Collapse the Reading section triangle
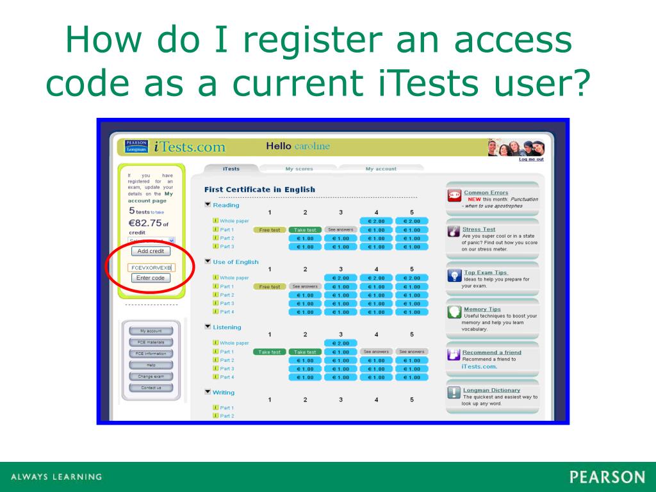Screen dimensions: 656x492 208,204
